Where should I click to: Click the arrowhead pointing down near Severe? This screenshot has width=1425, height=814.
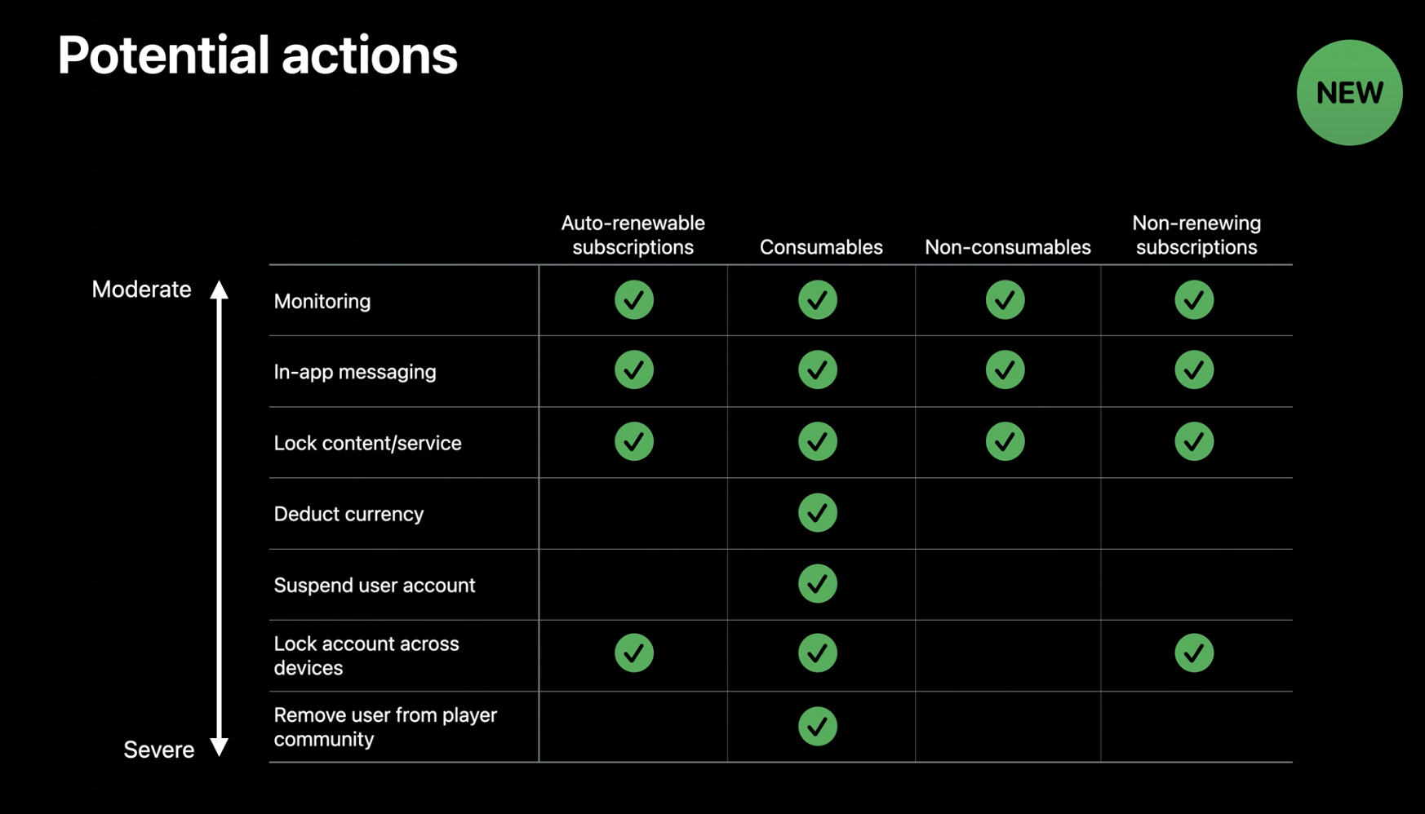click(x=219, y=746)
